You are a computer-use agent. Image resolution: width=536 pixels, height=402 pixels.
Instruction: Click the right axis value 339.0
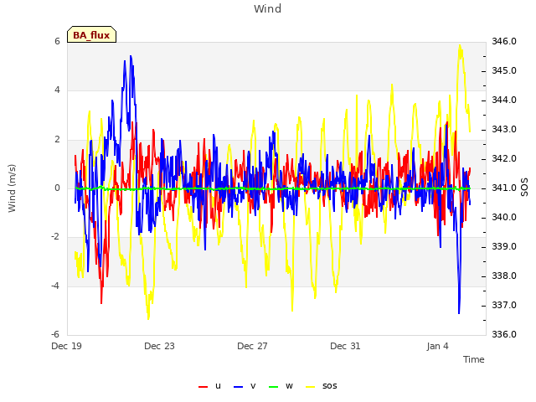coord(504,246)
